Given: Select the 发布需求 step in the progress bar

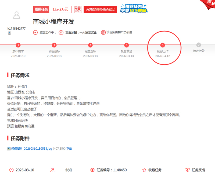Looking at the screenshot, I should [18, 45].
